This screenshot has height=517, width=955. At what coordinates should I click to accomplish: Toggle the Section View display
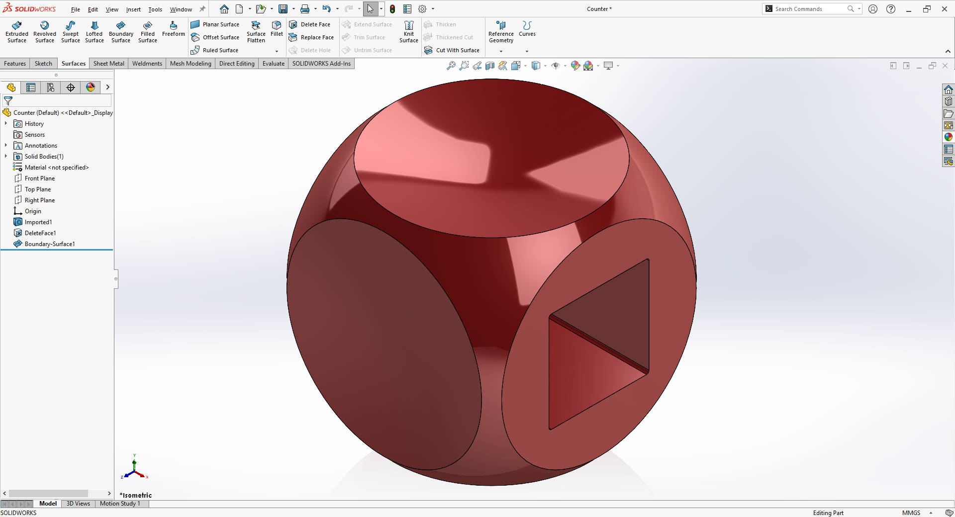(489, 65)
